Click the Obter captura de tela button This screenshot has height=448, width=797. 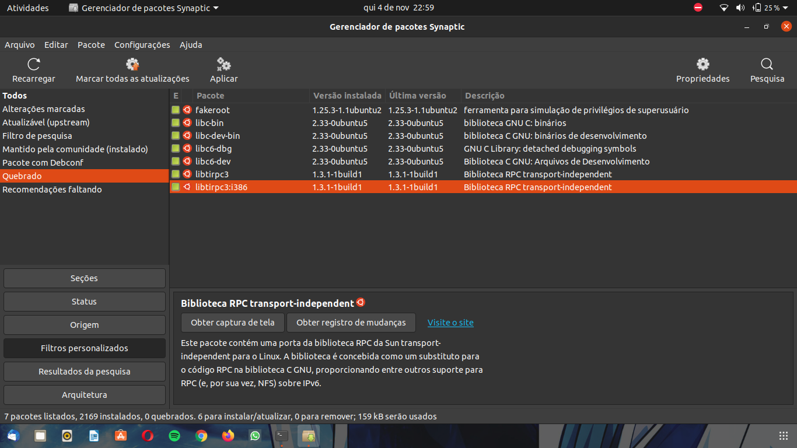[232, 323]
